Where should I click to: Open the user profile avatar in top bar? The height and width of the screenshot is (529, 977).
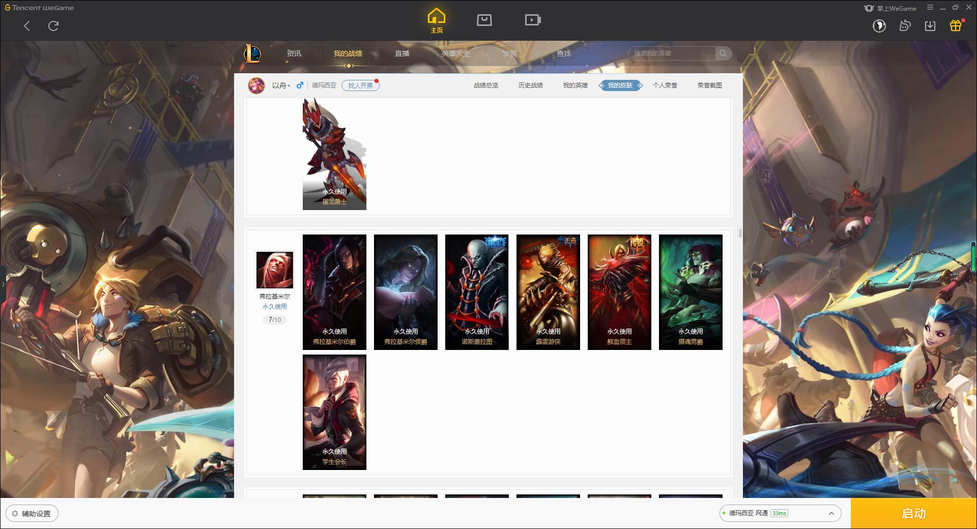click(x=879, y=25)
